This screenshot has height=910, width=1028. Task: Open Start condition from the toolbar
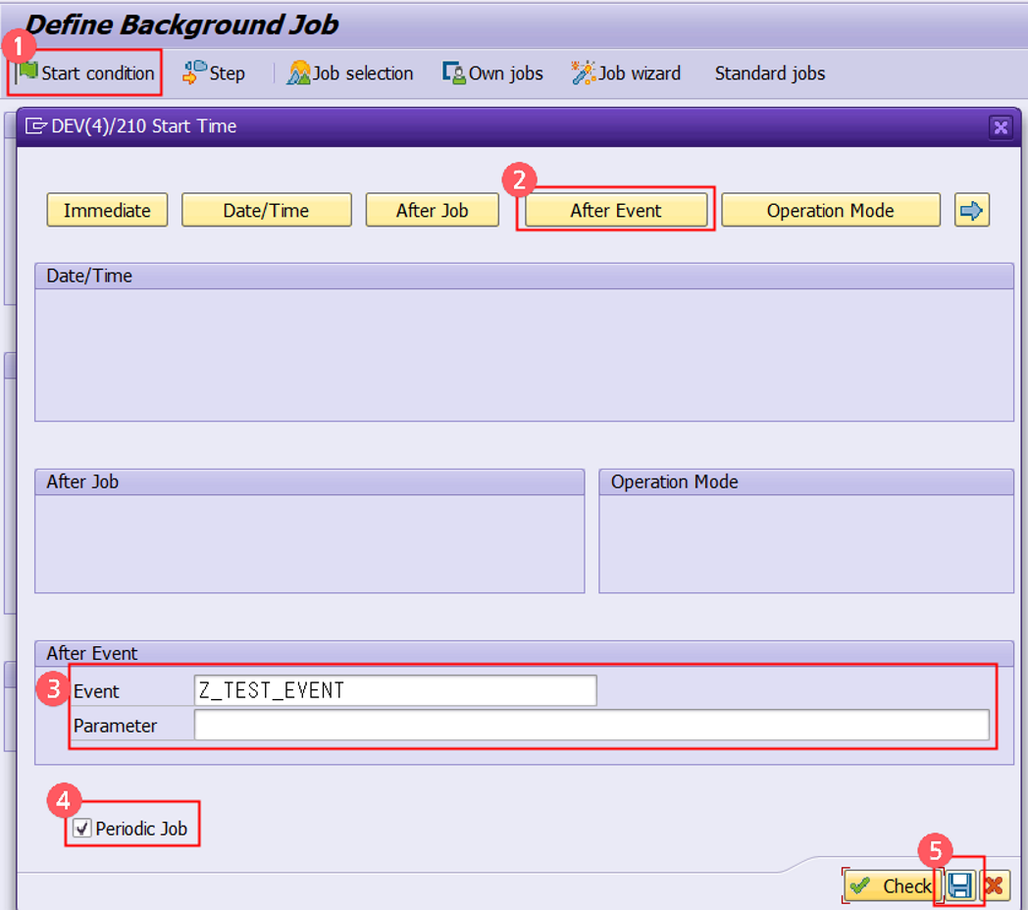85,73
